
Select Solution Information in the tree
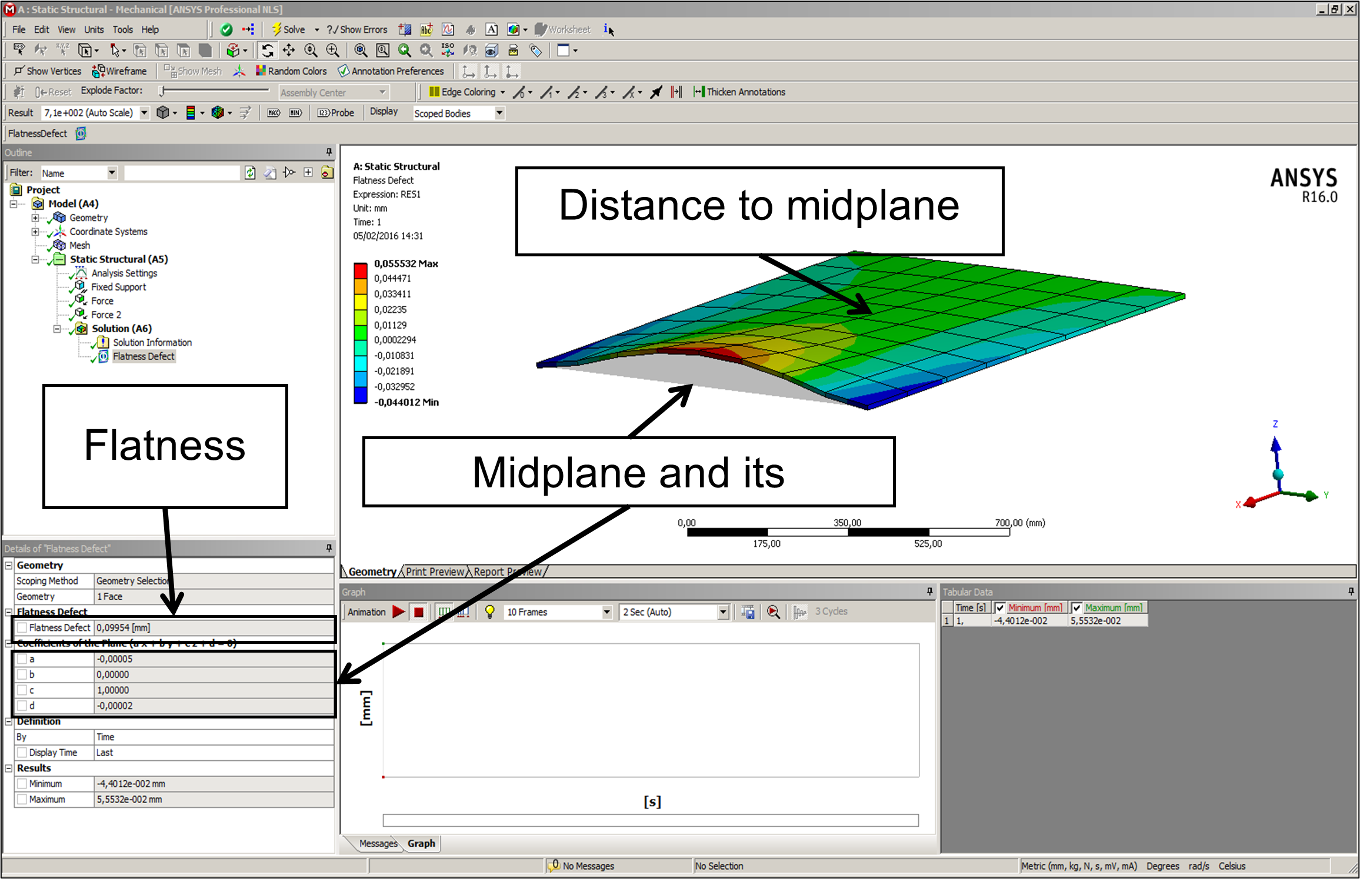(x=152, y=342)
